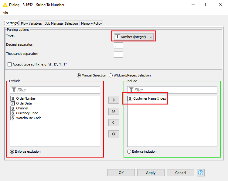Switch to the Flow Variables tab
Screen dimensions: 228x181
pos(31,23)
